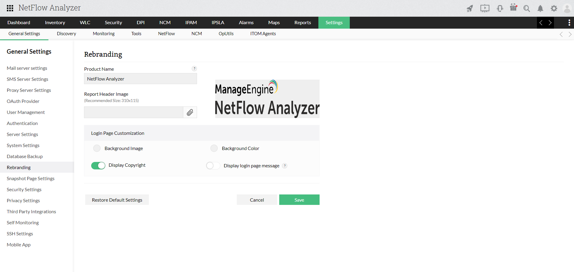Open the NetFlow sub-tab
The width and height of the screenshot is (574, 272).
[x=167, y=34]
